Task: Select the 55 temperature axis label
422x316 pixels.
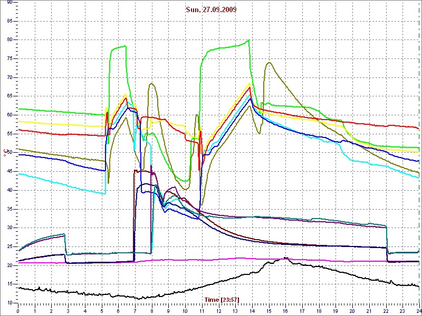Action: pyautogui.click(x=9, y=134)
